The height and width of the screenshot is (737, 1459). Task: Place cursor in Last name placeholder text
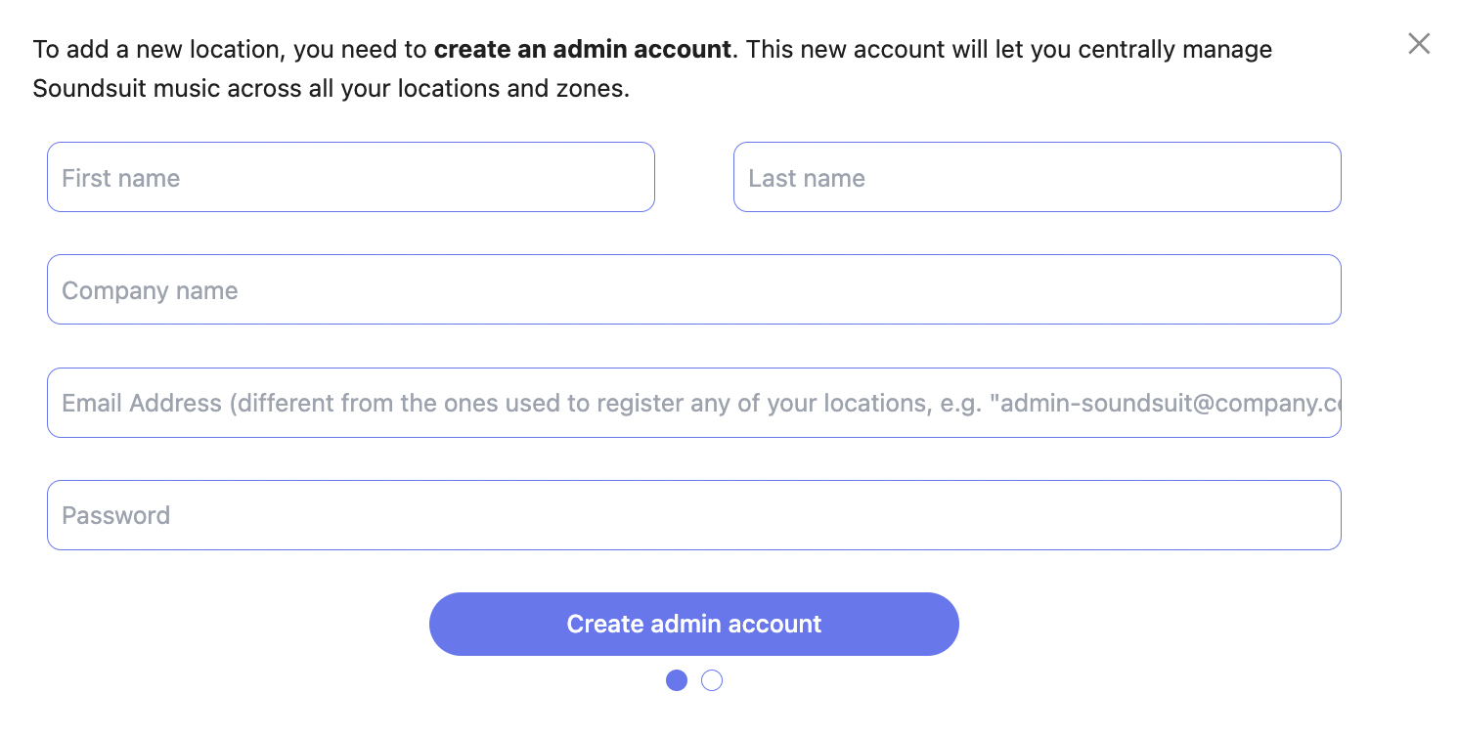point(807,178)
